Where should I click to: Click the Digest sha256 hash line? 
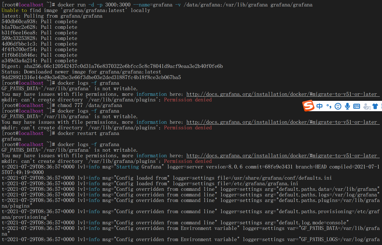tap(112, 66)
